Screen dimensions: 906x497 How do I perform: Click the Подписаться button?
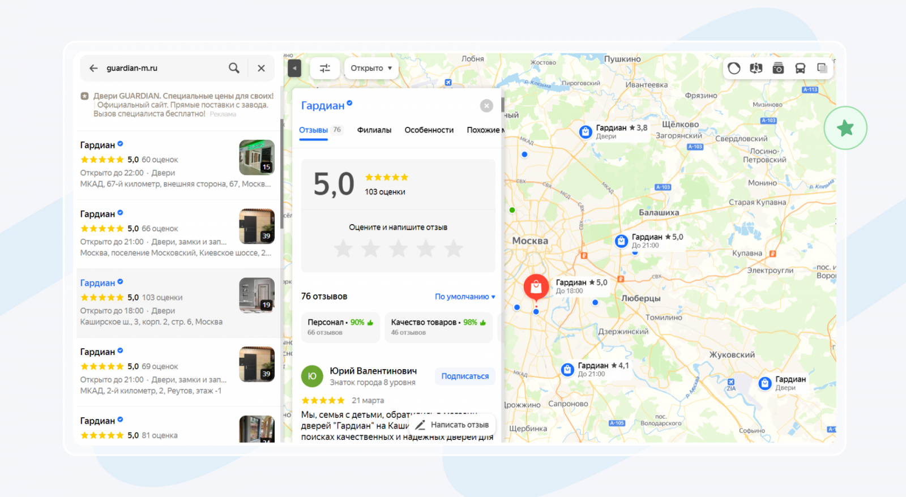[465, 376]
